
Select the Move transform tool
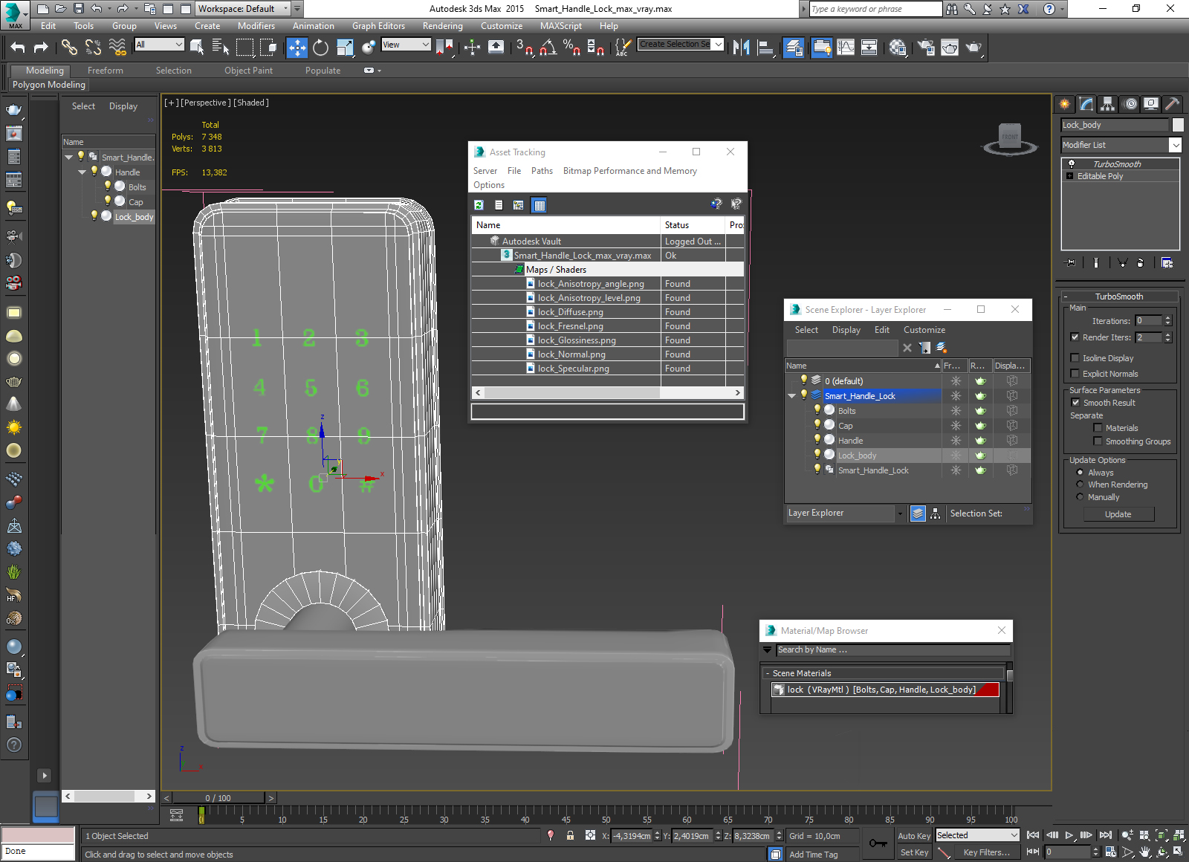297,48
